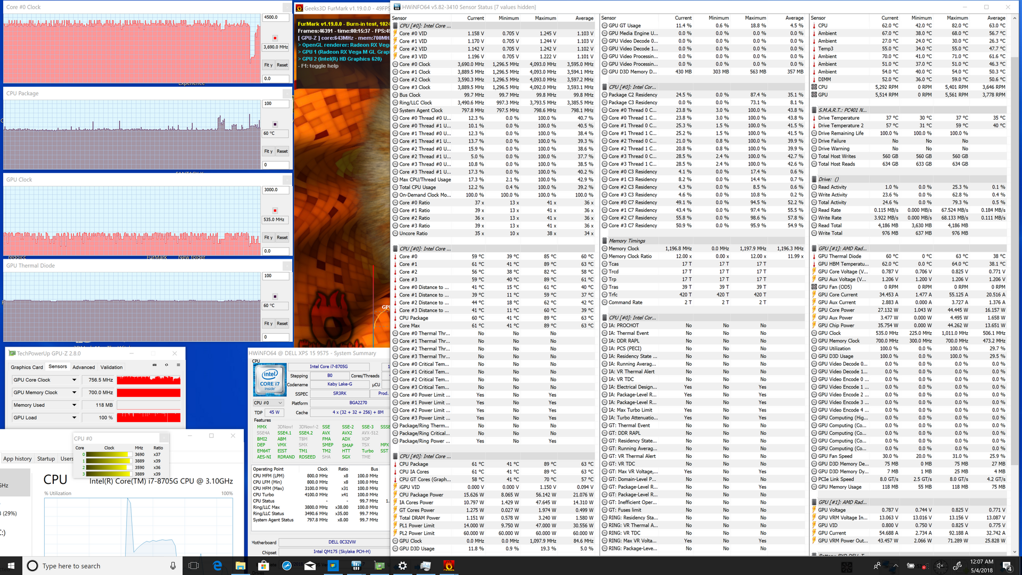The width and height of the screenshot is (1022, 575).
Task: Click Core #0 Clock graph color marker
Action: tap(275, 38)
